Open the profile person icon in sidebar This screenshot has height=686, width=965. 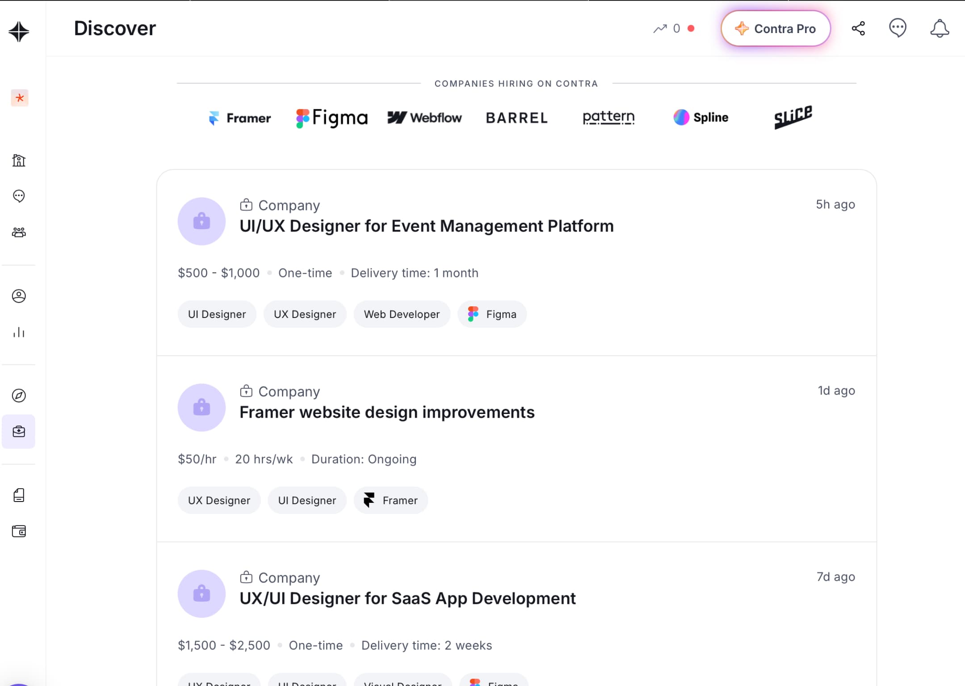19,296
